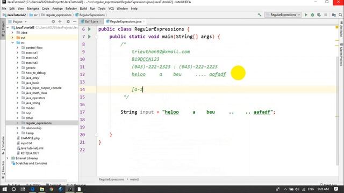344x193 pixels.
Task: Click RegularExpressions class in navigation breadcrumb
Action: (x=90, y=15)
